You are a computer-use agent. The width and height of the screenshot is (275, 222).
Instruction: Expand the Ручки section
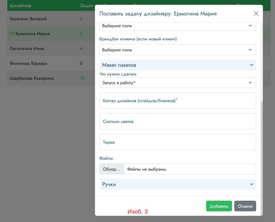point(178,184)
